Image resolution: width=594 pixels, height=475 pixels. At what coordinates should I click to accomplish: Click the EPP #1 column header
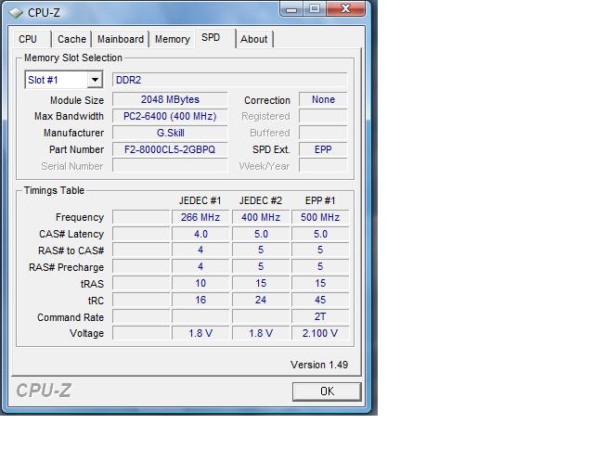coord(320,200)
